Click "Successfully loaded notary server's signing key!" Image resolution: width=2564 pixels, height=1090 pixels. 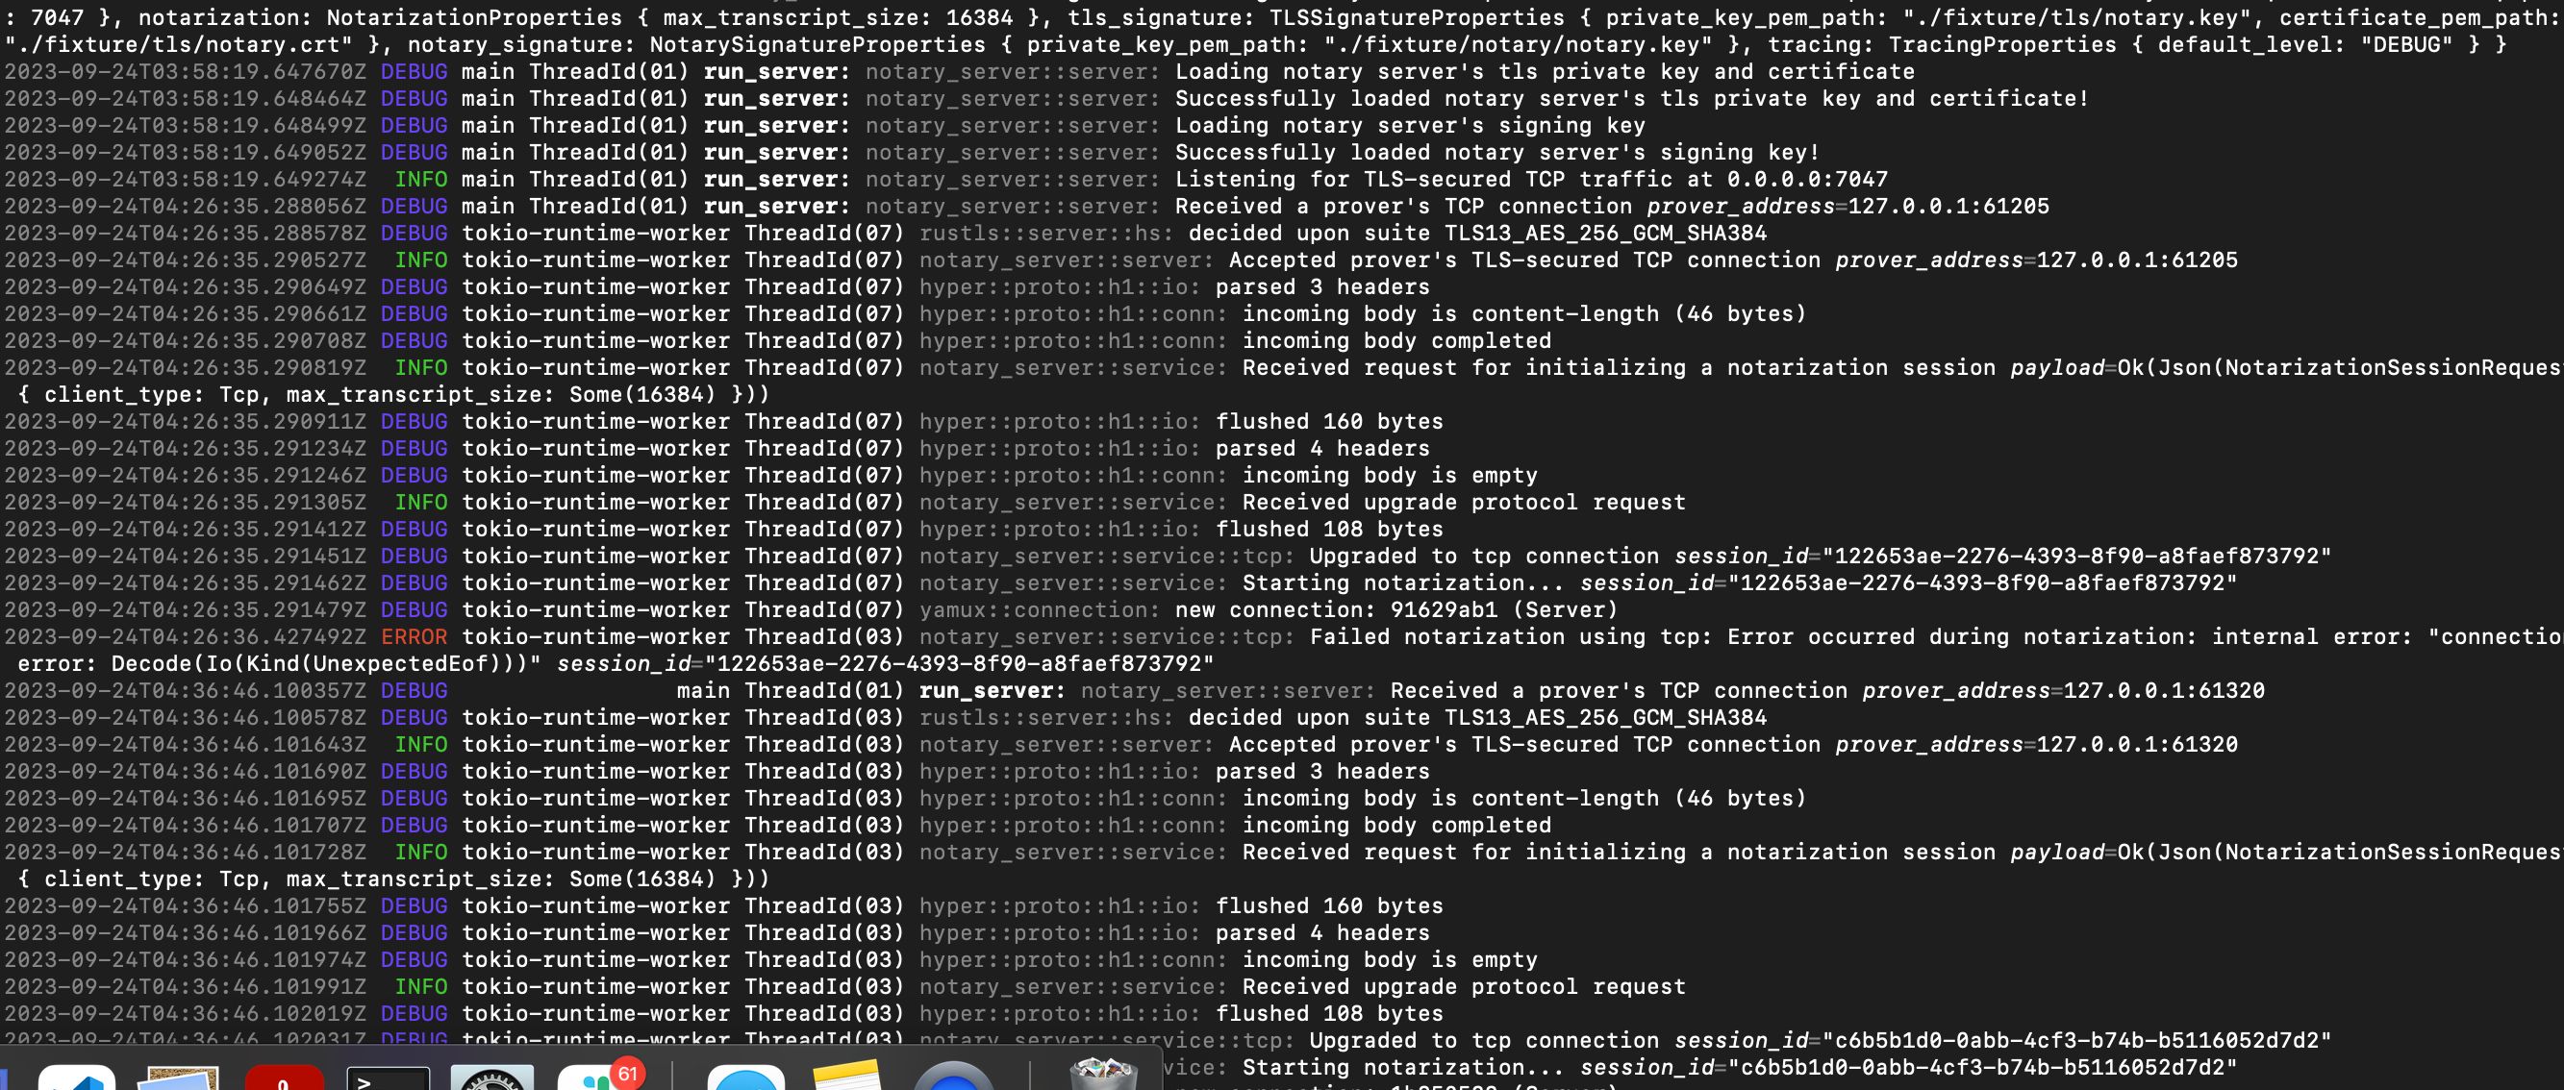coord(1497,152)
